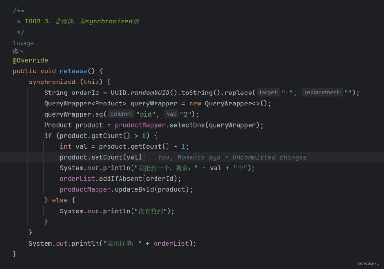
Task: Click the else keyword
Action: point(60,200)
